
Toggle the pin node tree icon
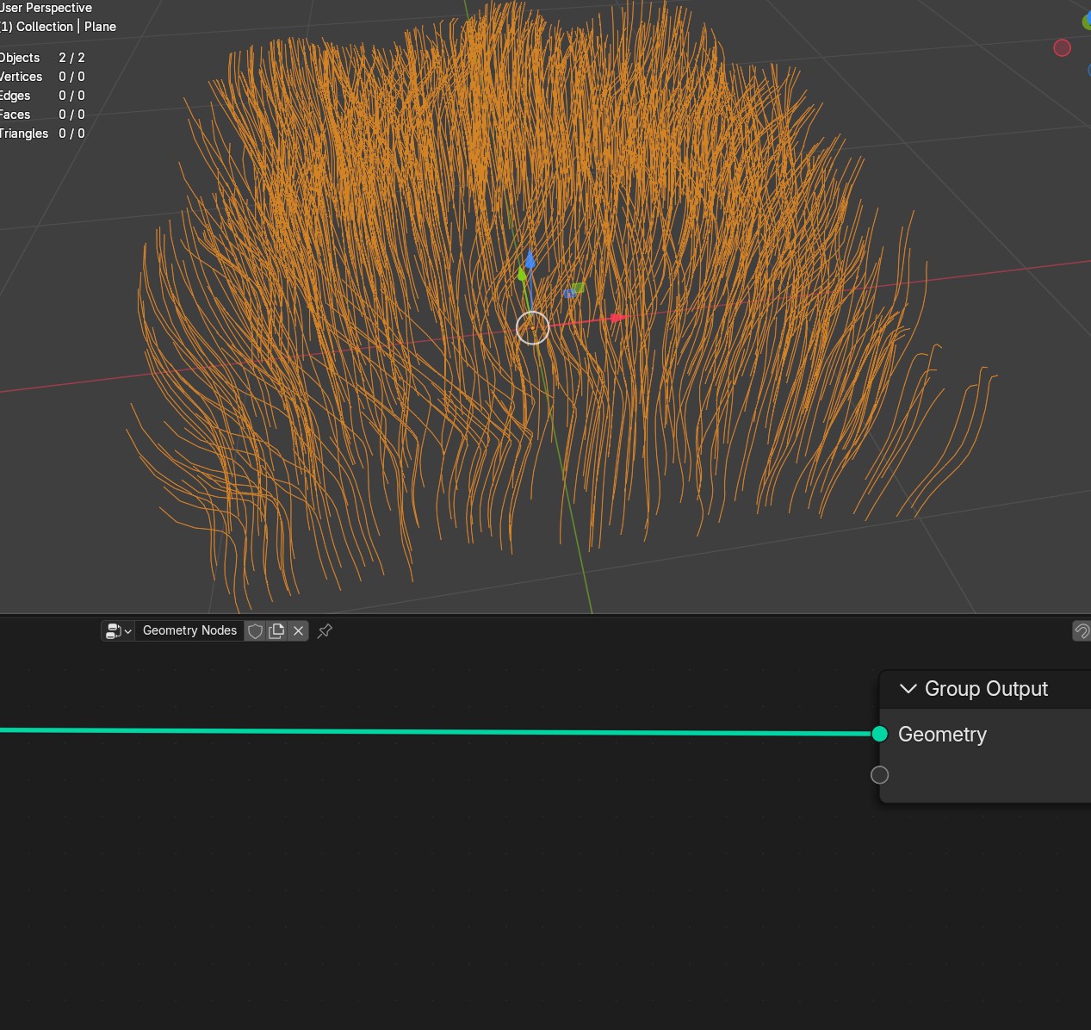(x=325, y=631)
